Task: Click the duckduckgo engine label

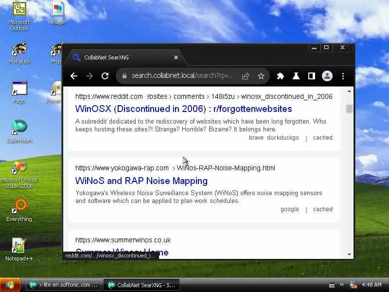Action: [283, 138]
